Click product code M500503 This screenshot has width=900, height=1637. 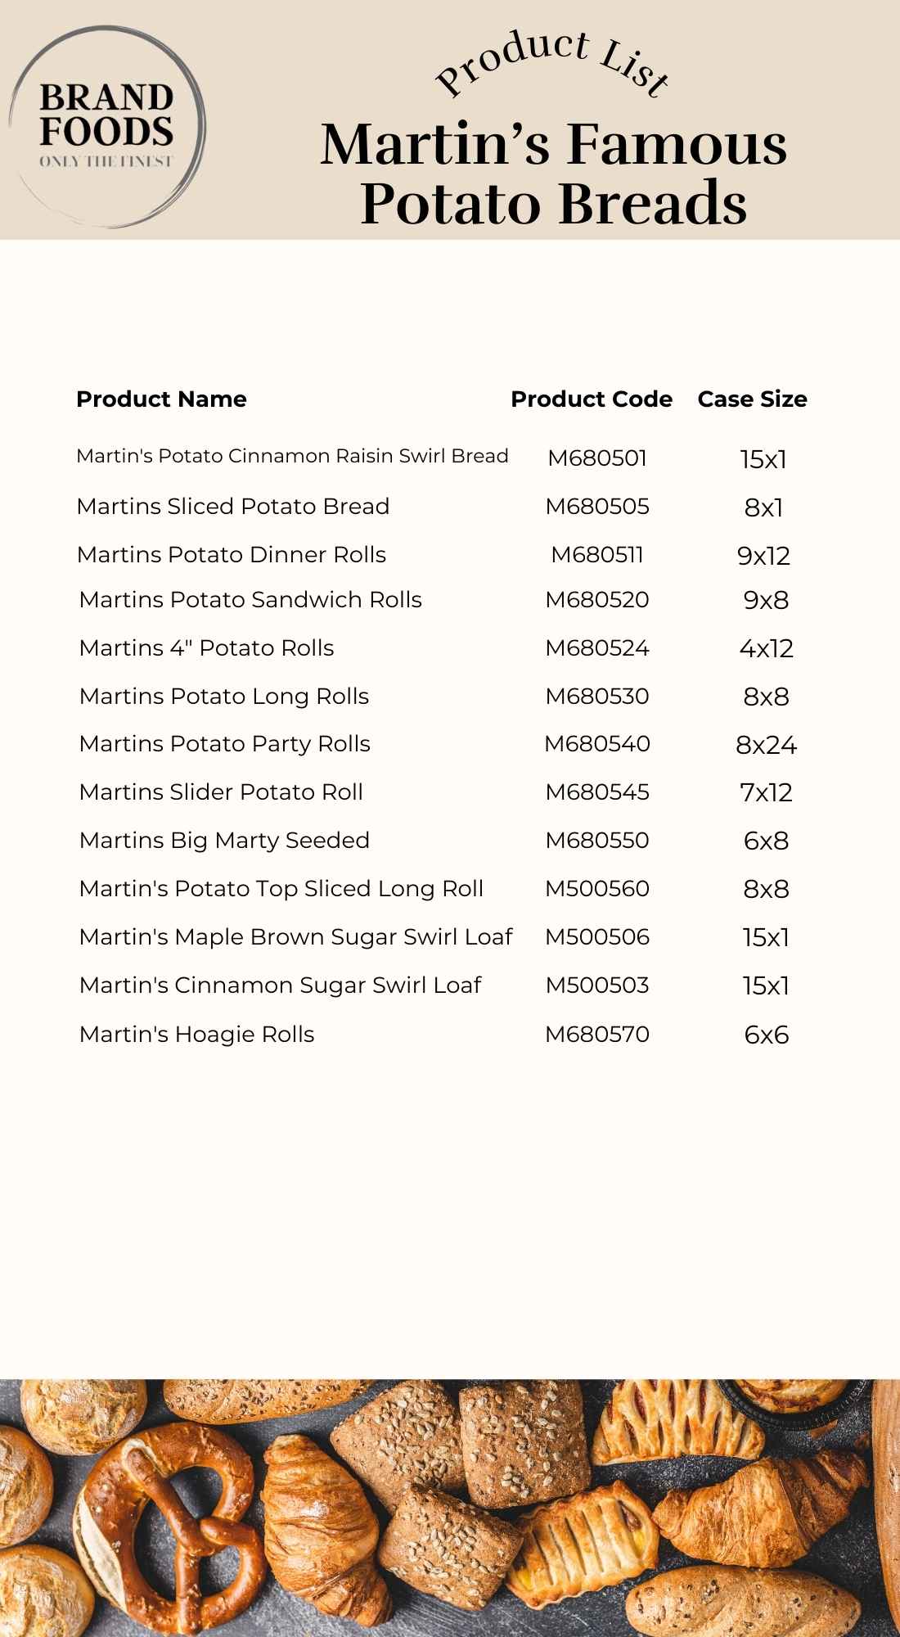597,985
